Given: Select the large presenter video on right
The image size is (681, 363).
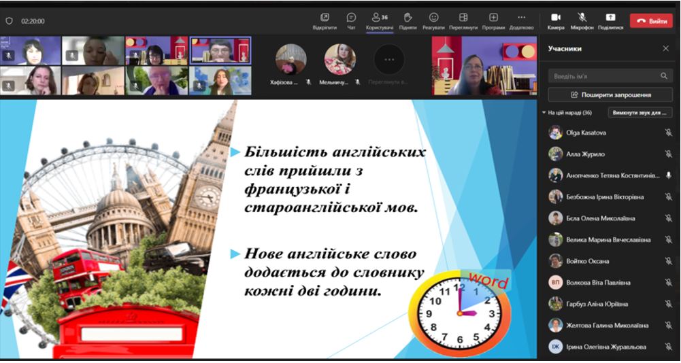Looking at the screenshot, I should 484,65.
